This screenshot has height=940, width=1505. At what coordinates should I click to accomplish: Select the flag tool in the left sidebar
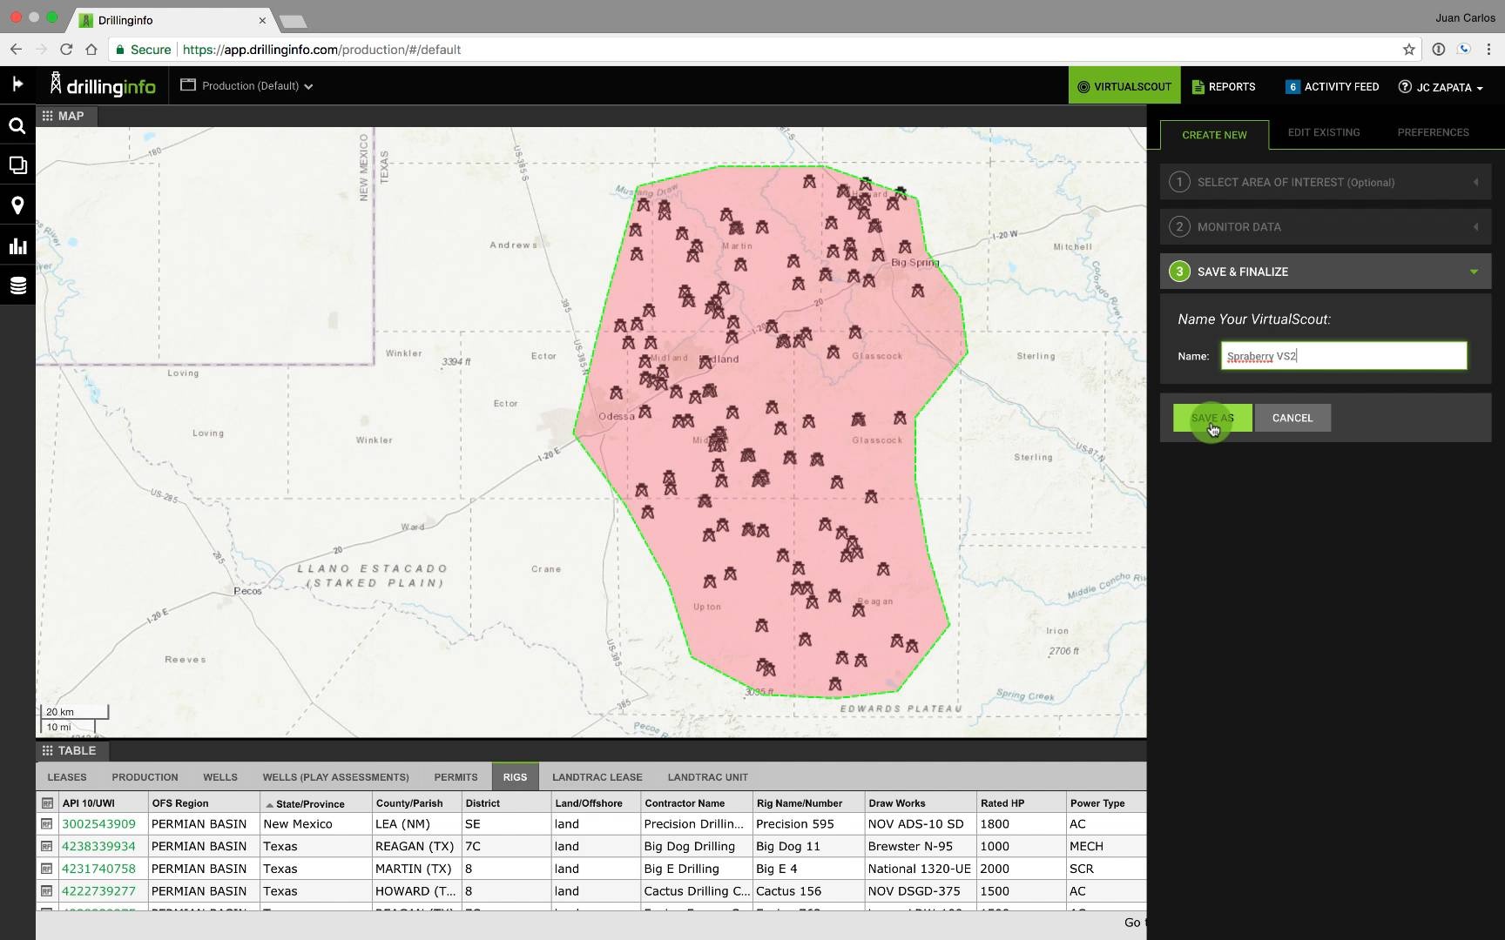[x=17, y=84]
